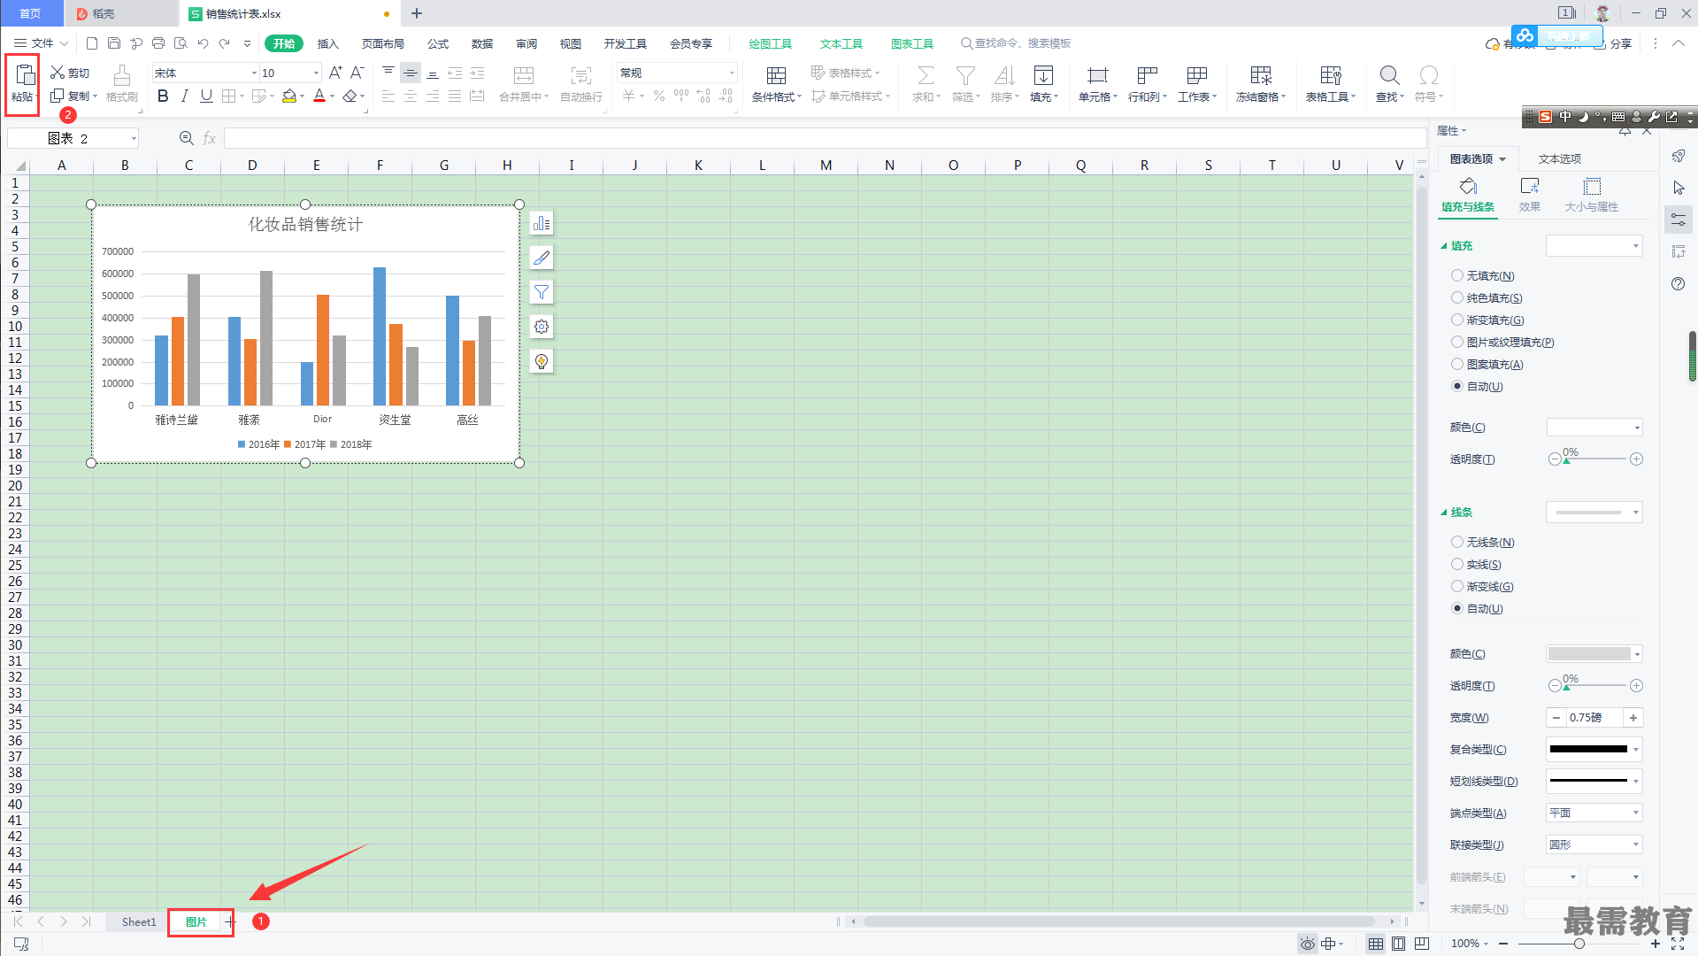Click chart filter funnel button beside chart
Viewport: 1698px width, 956px height.
(542, 292)
